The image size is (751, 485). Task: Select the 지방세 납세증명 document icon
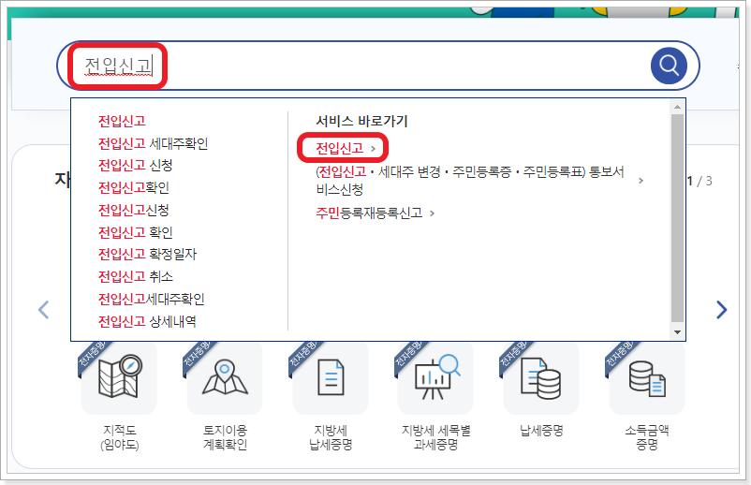point(331,379)
